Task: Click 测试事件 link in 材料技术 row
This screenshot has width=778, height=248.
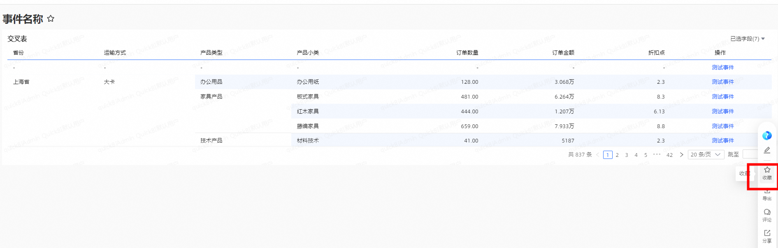Action: pyautogui.click(x=722, y=140)
